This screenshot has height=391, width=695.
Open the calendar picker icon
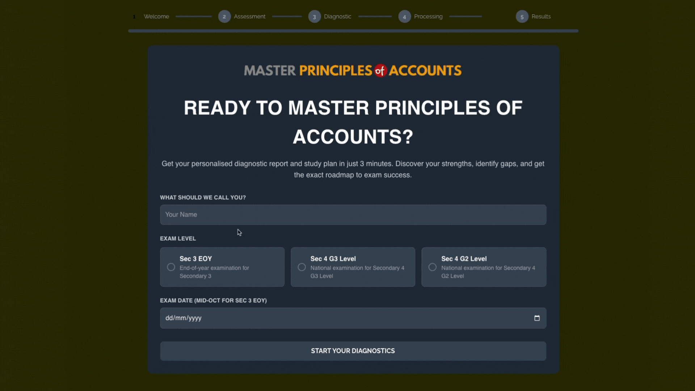click(x=537, y=318)
